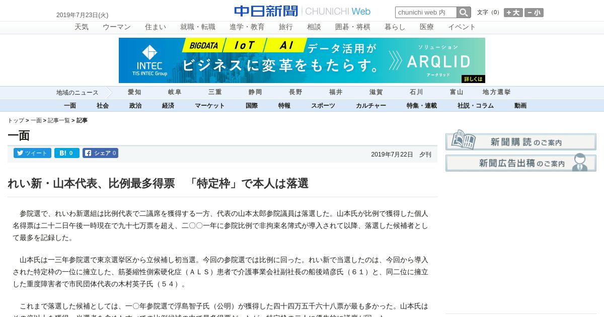Image resolution: width=604 pixels, height=317 pixels.
Task: Click header date 2019年7月23日(火)
Action: click(x=82, y=15)
